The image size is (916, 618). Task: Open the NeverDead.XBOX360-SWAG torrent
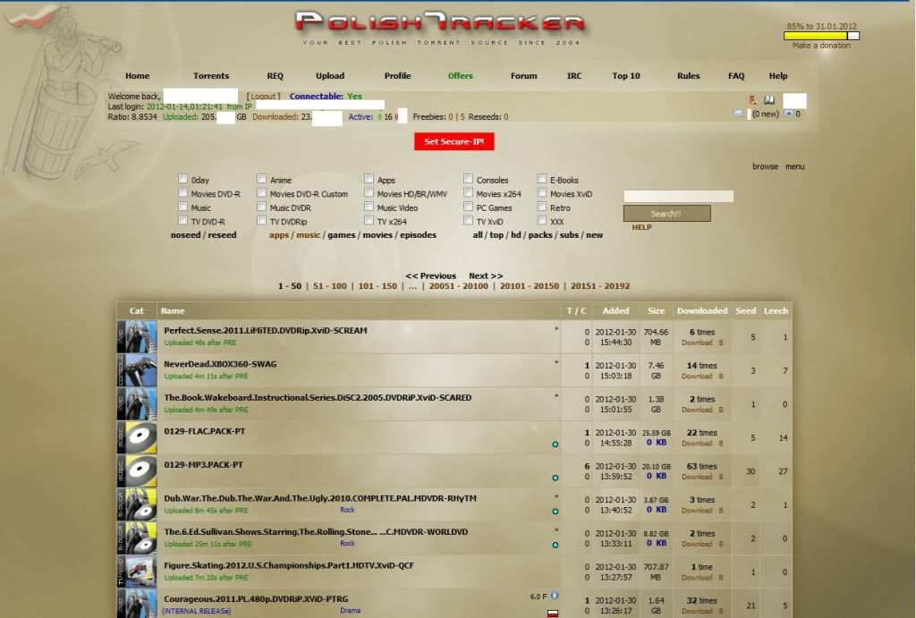coord(220,364)
